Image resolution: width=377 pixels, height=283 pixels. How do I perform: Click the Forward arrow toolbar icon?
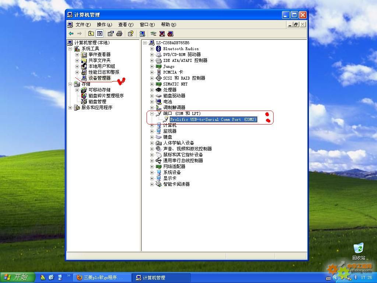click(80, 34)
